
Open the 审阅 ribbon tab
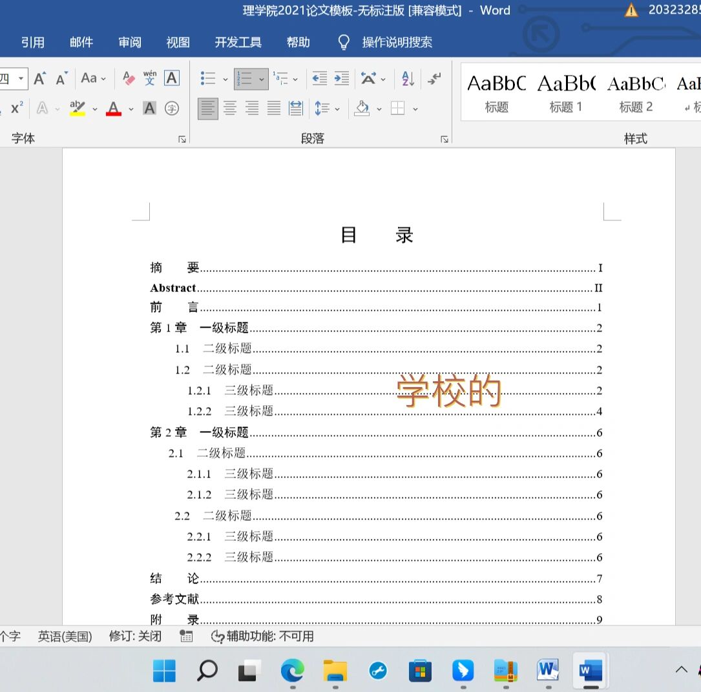coord(130,43)
